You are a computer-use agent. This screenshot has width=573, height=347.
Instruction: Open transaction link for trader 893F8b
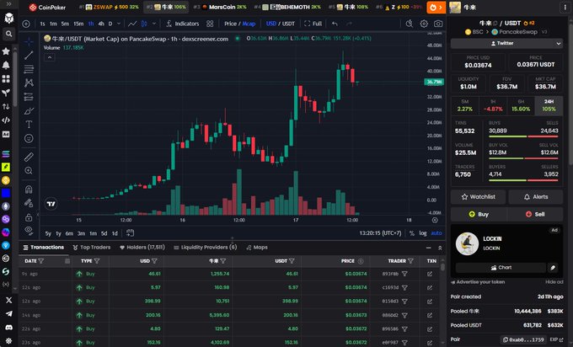tap(430, 274)
